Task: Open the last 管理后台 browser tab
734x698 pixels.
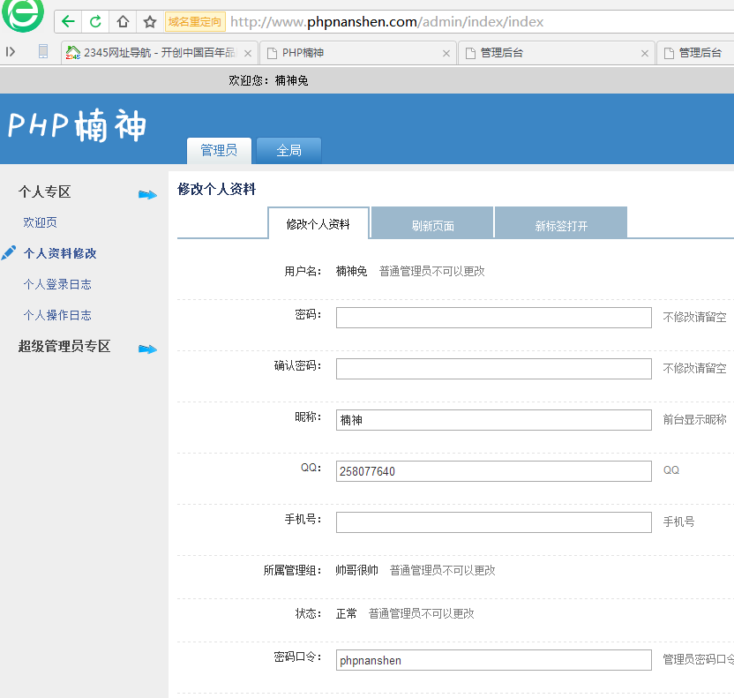Action: pyautogui.click(x=695, y=53)
